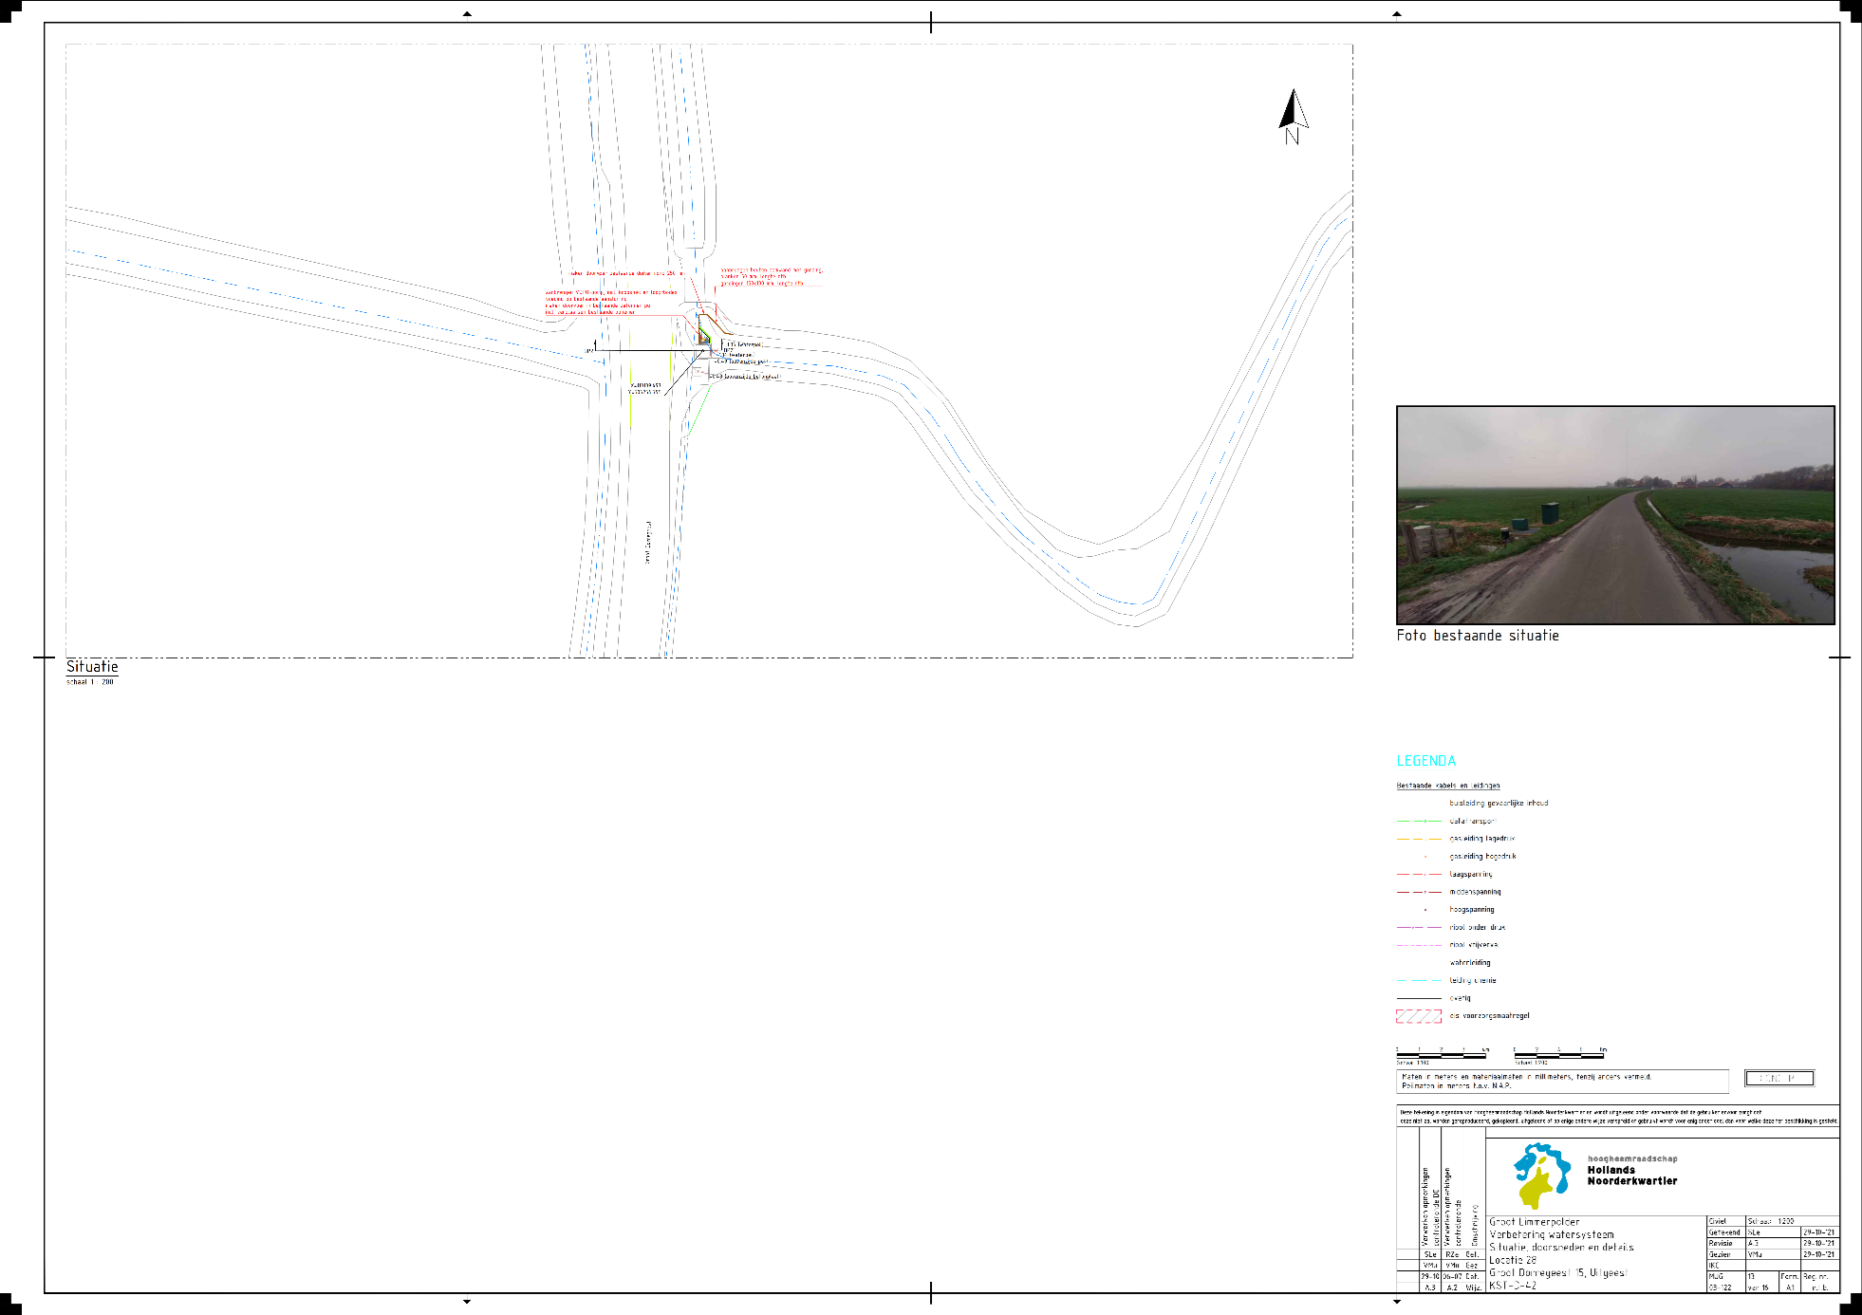Click the 'laagspanning' legend label
Viewport: 1862px width, 1315px height.
(1470, 874)
